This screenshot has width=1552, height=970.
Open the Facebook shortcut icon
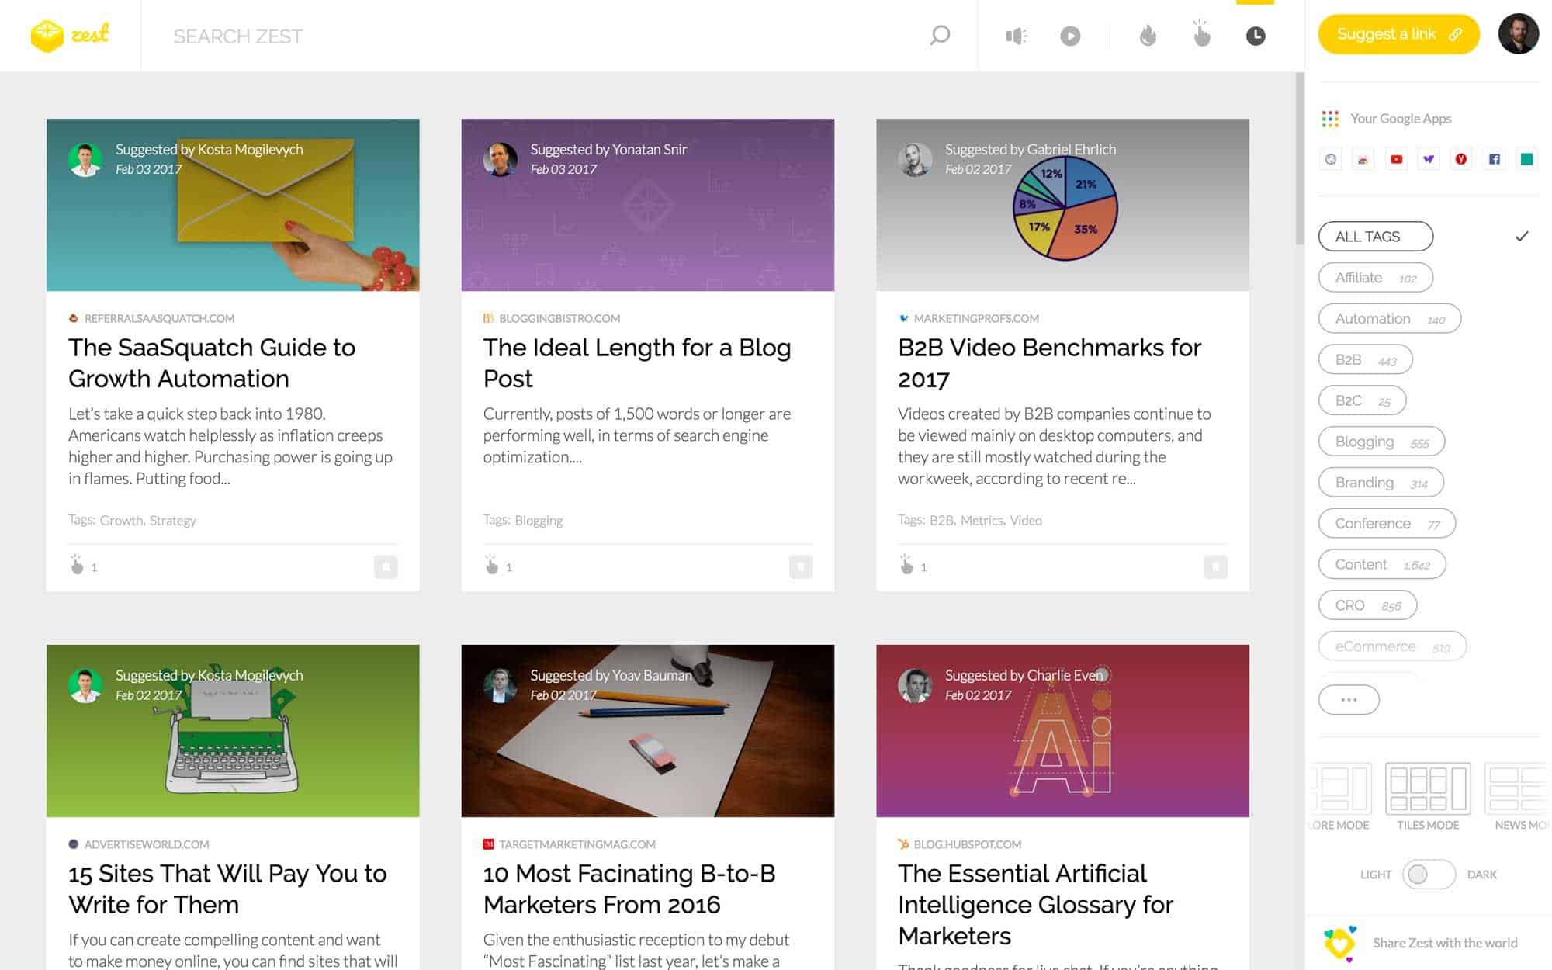click(1494, 159)
